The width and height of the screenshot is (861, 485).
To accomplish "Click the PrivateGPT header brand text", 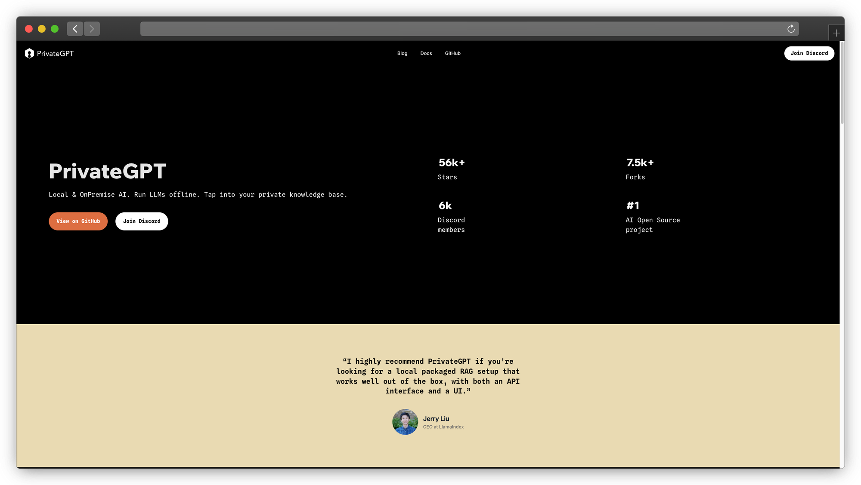I will (x=55, y=53).
